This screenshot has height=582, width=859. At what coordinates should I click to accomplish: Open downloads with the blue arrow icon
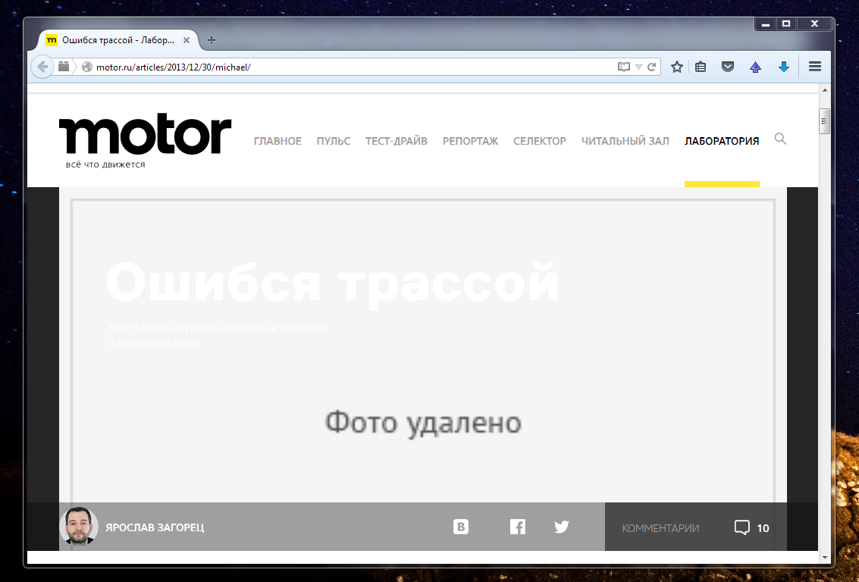783,67
